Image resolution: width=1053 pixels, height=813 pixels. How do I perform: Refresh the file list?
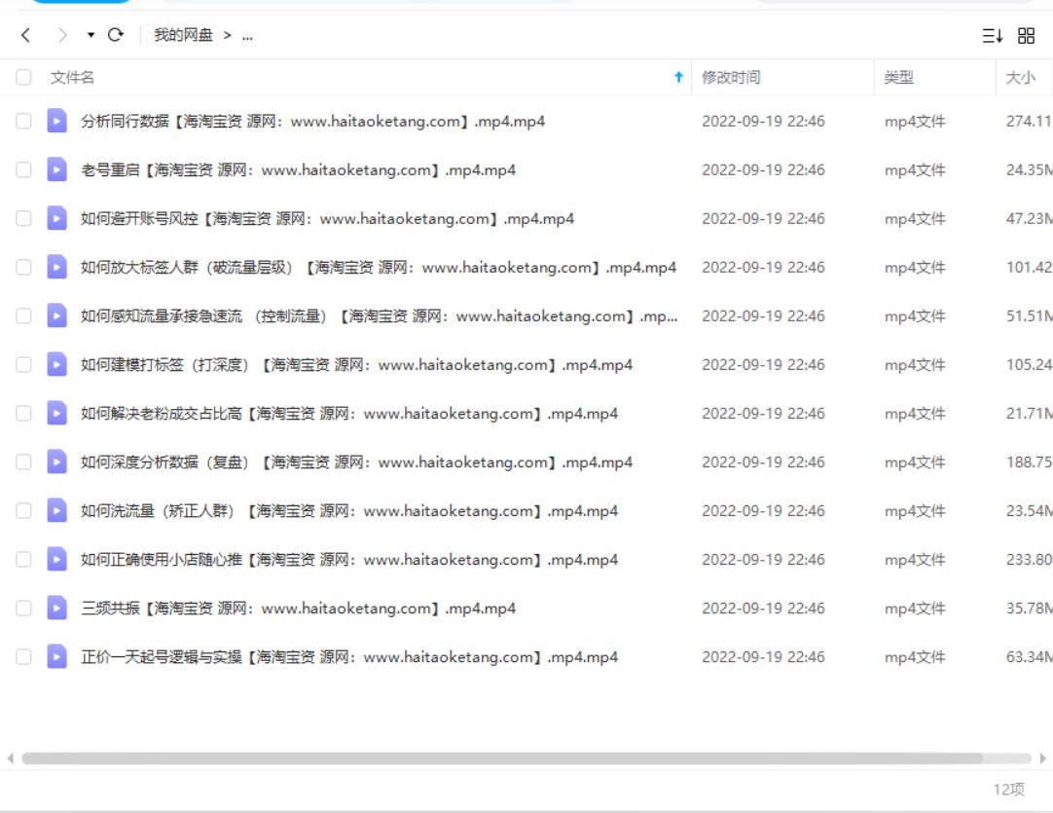click(116, 34)
